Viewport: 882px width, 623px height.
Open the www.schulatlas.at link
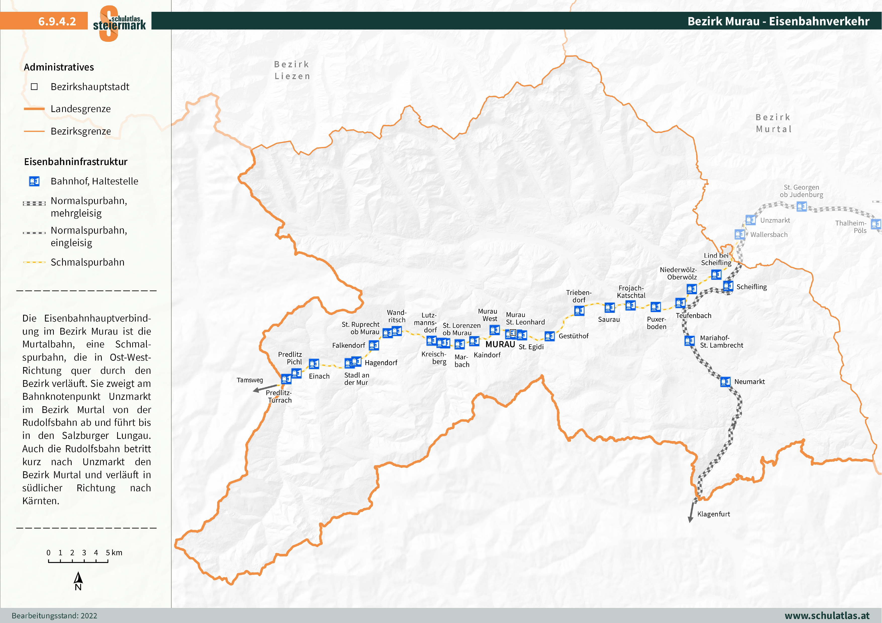click(x=827, y=615)
